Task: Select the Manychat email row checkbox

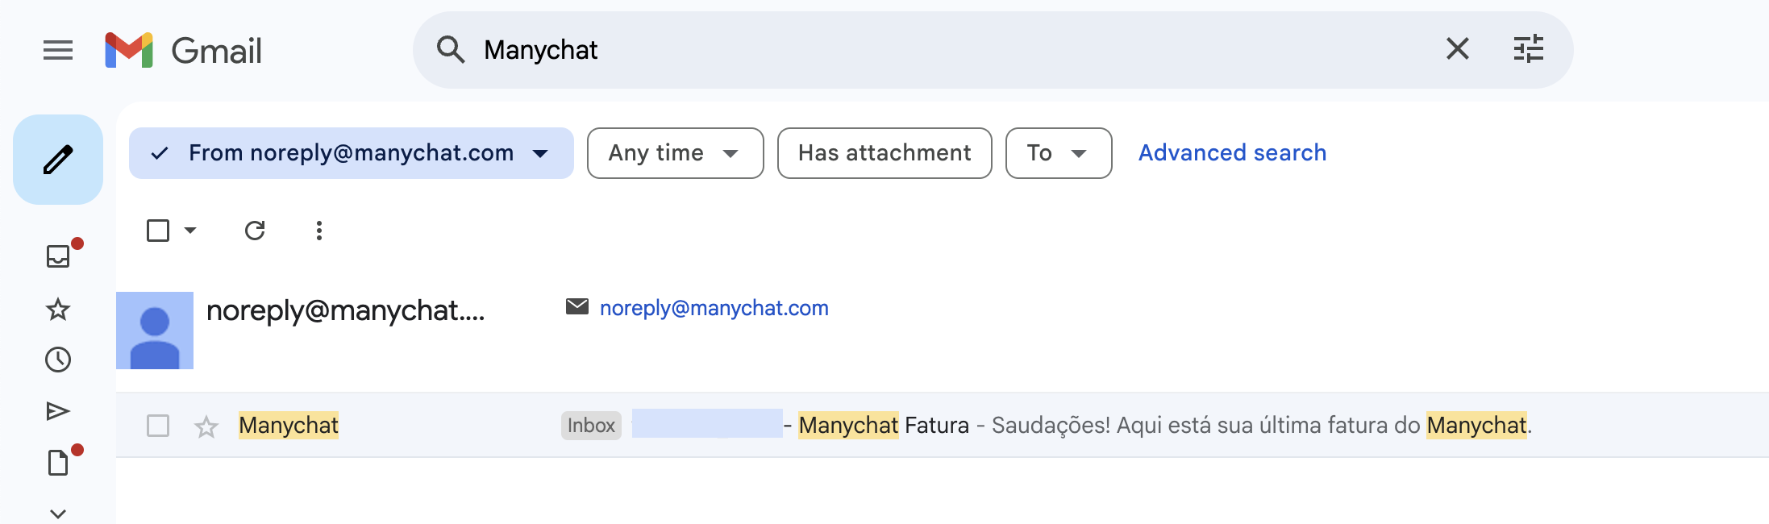Action: [x=158, y=426]
